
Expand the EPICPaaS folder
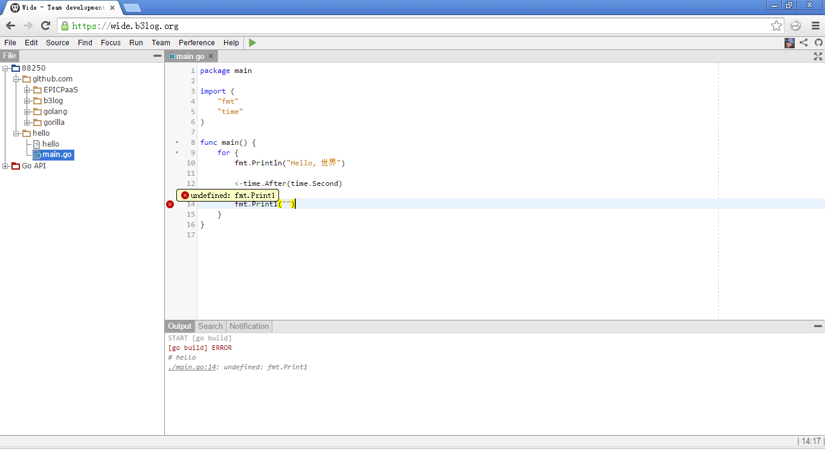[x=27, y=90]
